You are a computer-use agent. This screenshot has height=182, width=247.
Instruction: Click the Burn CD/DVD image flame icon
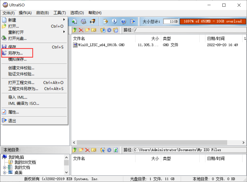click(x=93, y=22)
